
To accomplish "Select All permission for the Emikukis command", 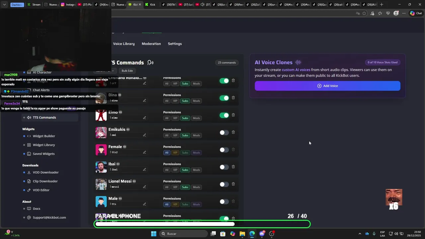I will 167,135.
